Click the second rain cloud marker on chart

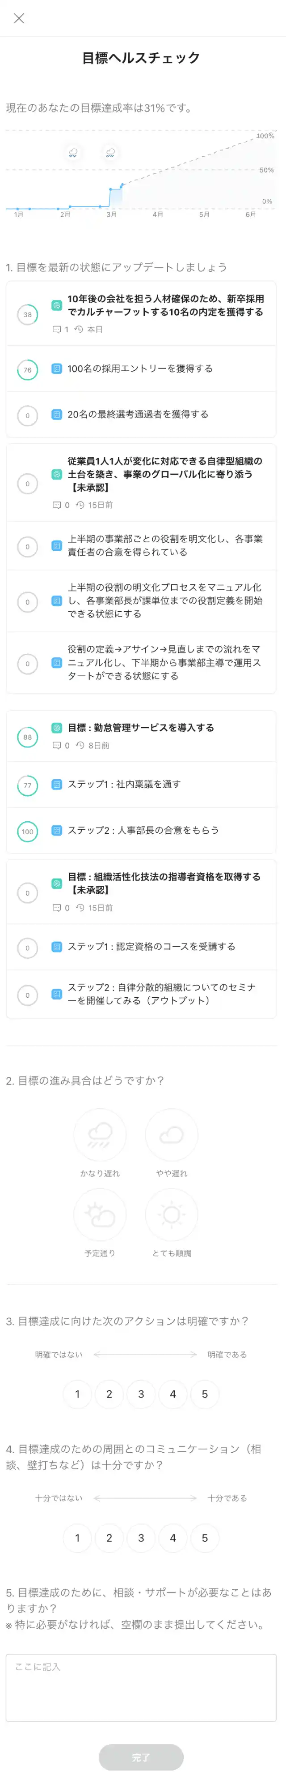111,152
